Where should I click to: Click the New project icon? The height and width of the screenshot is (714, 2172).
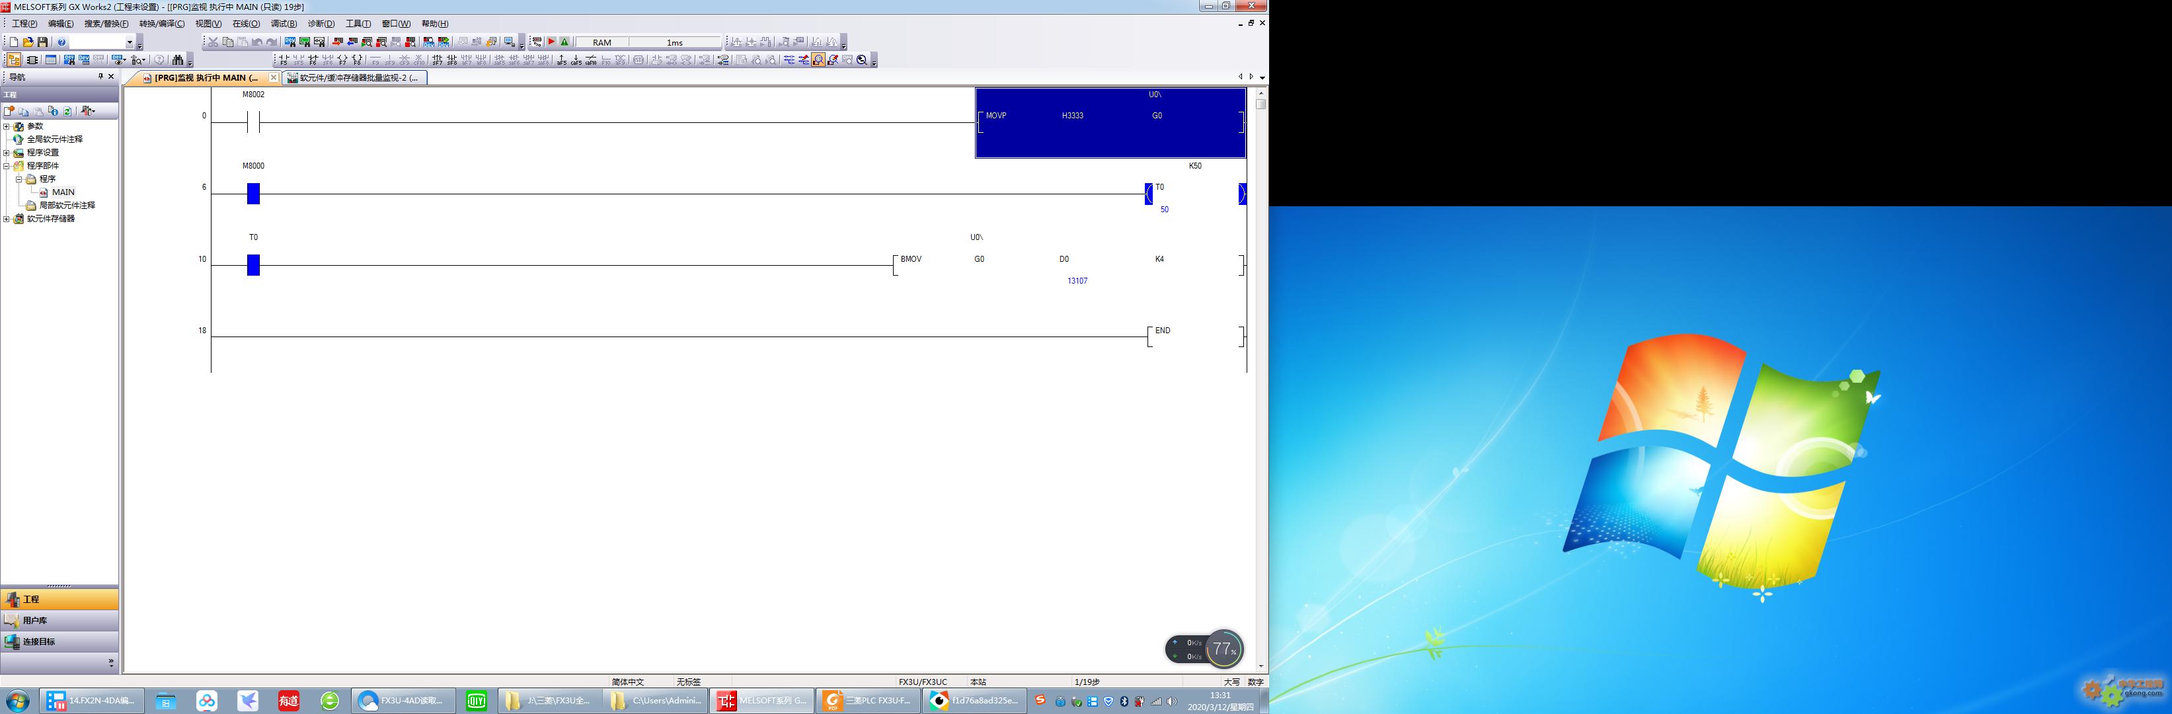[x=13, y=42]
